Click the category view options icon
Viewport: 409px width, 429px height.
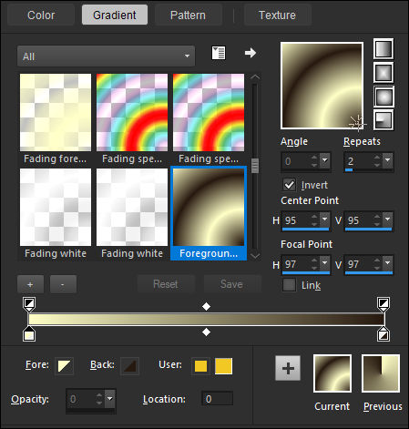pyautogui.click(x=219, y=53)
